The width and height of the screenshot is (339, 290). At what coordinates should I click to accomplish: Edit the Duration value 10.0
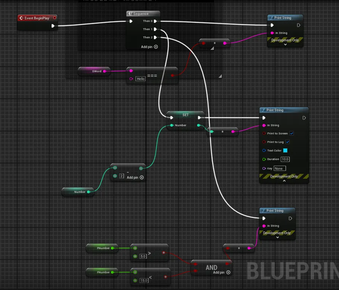(285, 159)
